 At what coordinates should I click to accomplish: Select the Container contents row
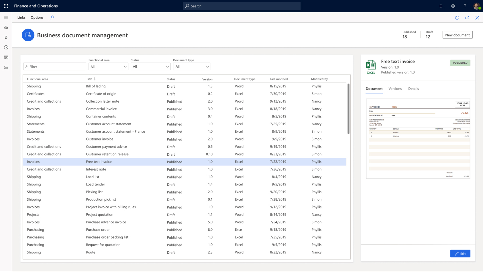(x=184, y=116)
